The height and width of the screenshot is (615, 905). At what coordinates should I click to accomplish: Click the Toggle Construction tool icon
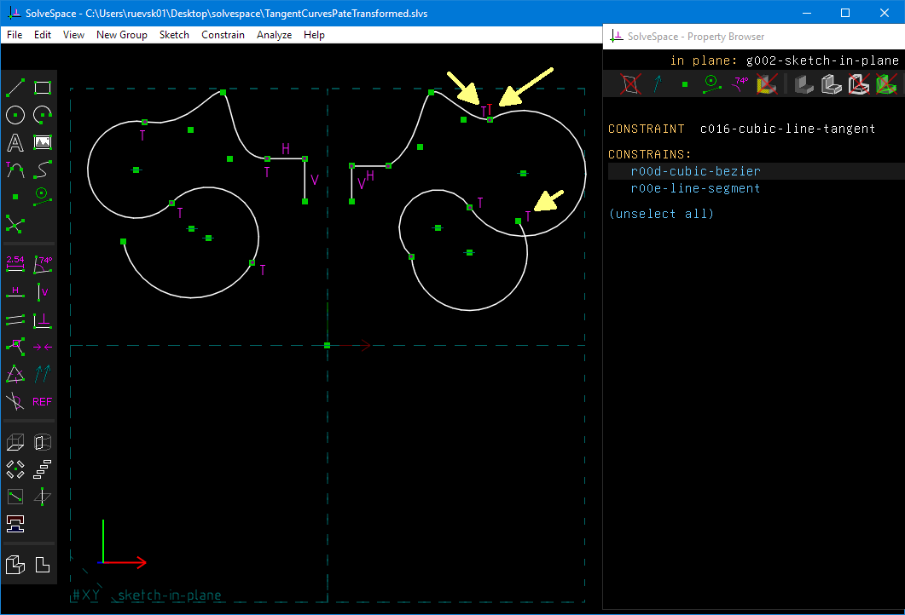[43, 197]
